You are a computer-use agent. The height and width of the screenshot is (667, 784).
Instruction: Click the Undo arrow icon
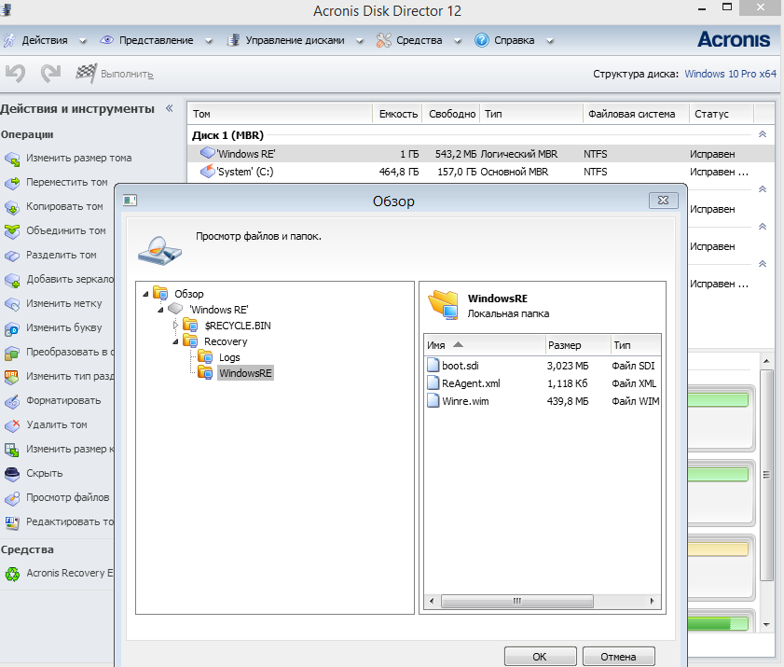tap(15, 73)
